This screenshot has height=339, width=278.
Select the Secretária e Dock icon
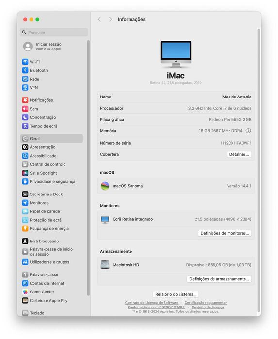click(25, 194)
